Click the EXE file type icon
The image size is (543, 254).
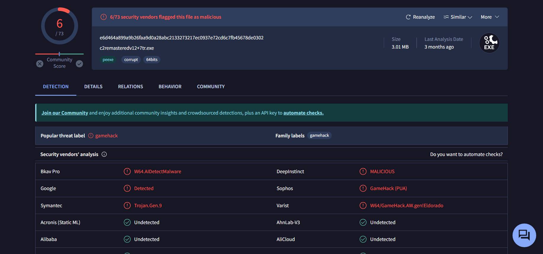click(x=489, y=43)
